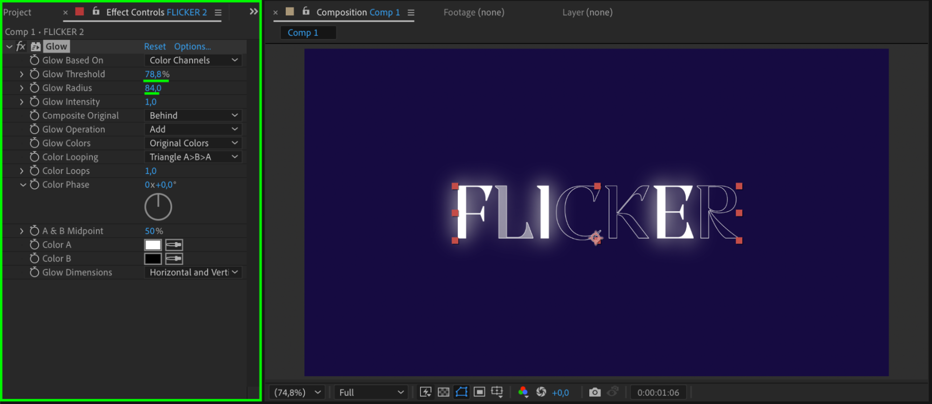Switch to the Layer (none) tab
The height and width of the screenshot is (404, 932).
(587, 12)
